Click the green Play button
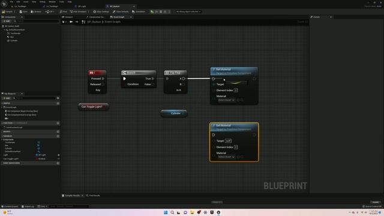 [x=152, y=11]
